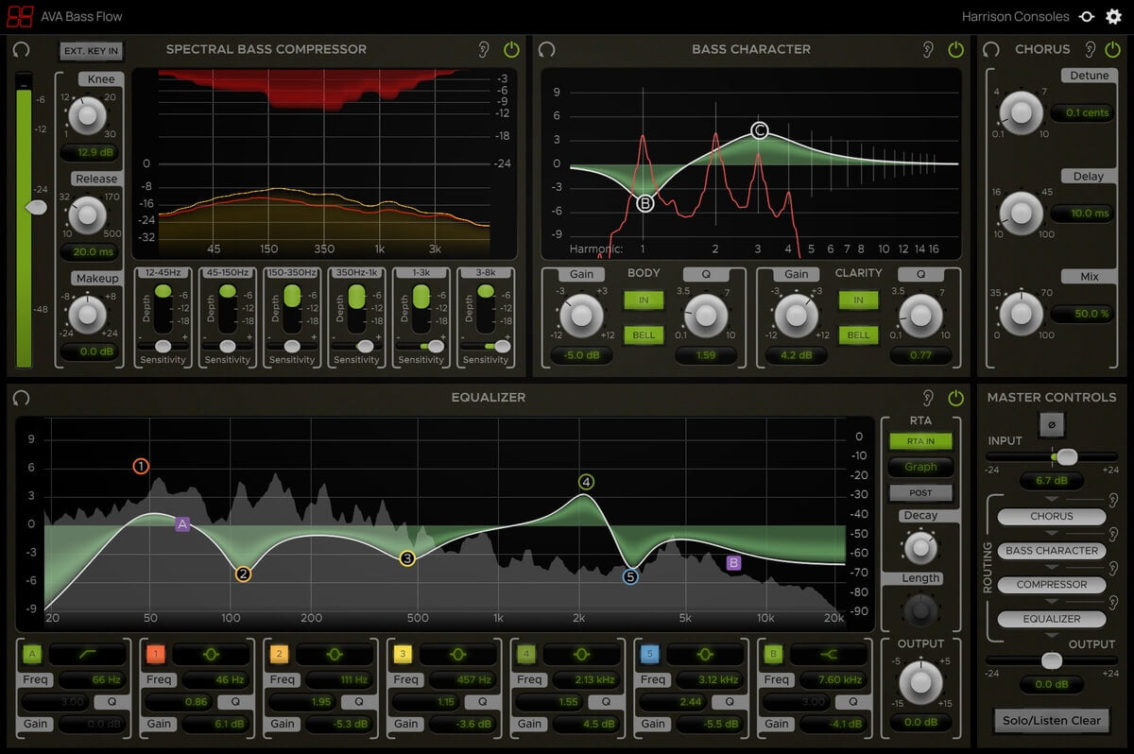Click the Harrison Consoles key icon
The image size is (1134, 754).
(1087, 16)
